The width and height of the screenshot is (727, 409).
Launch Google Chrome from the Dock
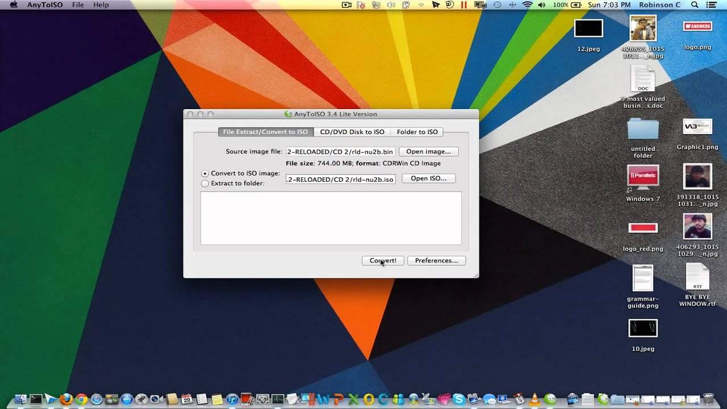81,399
